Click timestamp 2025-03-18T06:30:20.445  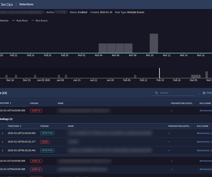(x=22, y=150)
